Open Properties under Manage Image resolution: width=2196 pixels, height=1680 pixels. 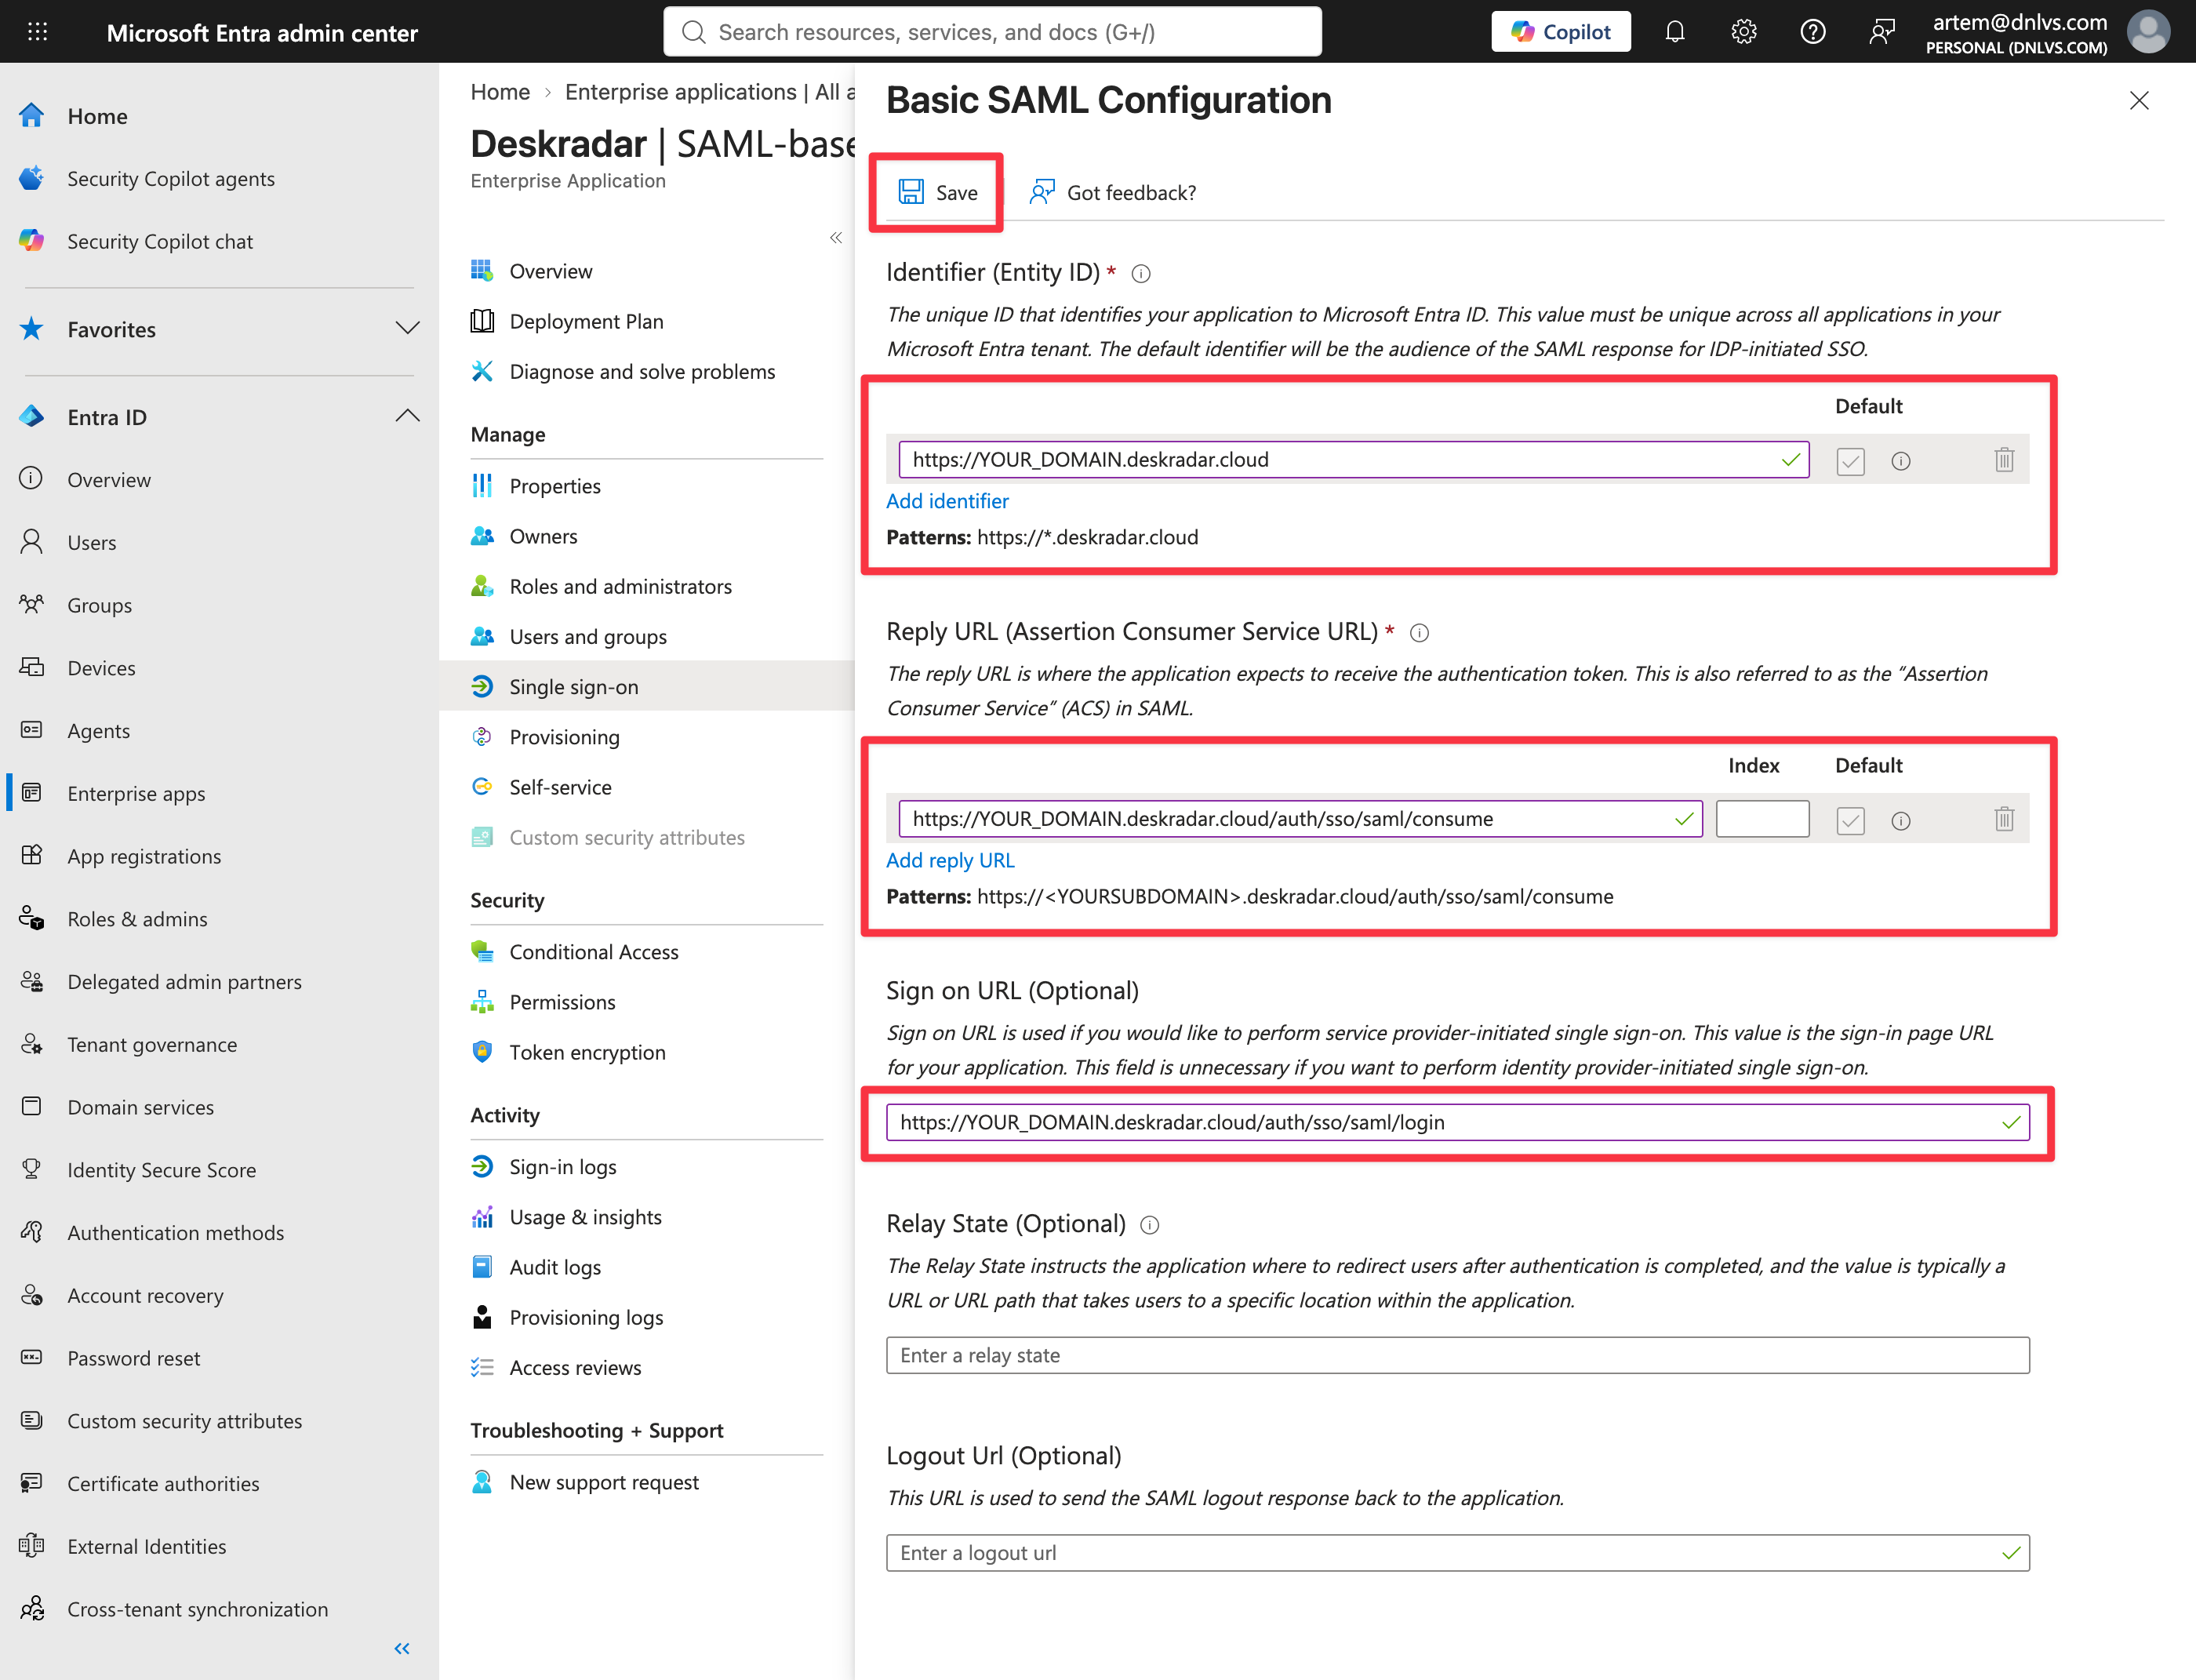(x=555, y=487)
